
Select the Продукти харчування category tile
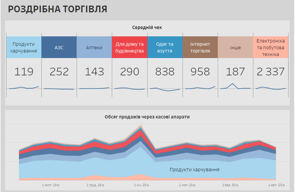24,47
